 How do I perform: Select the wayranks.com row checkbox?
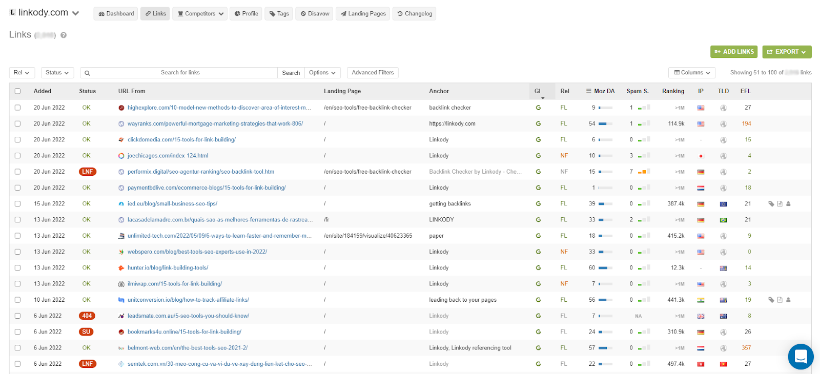pyautogui.click(x=17, y=124)
